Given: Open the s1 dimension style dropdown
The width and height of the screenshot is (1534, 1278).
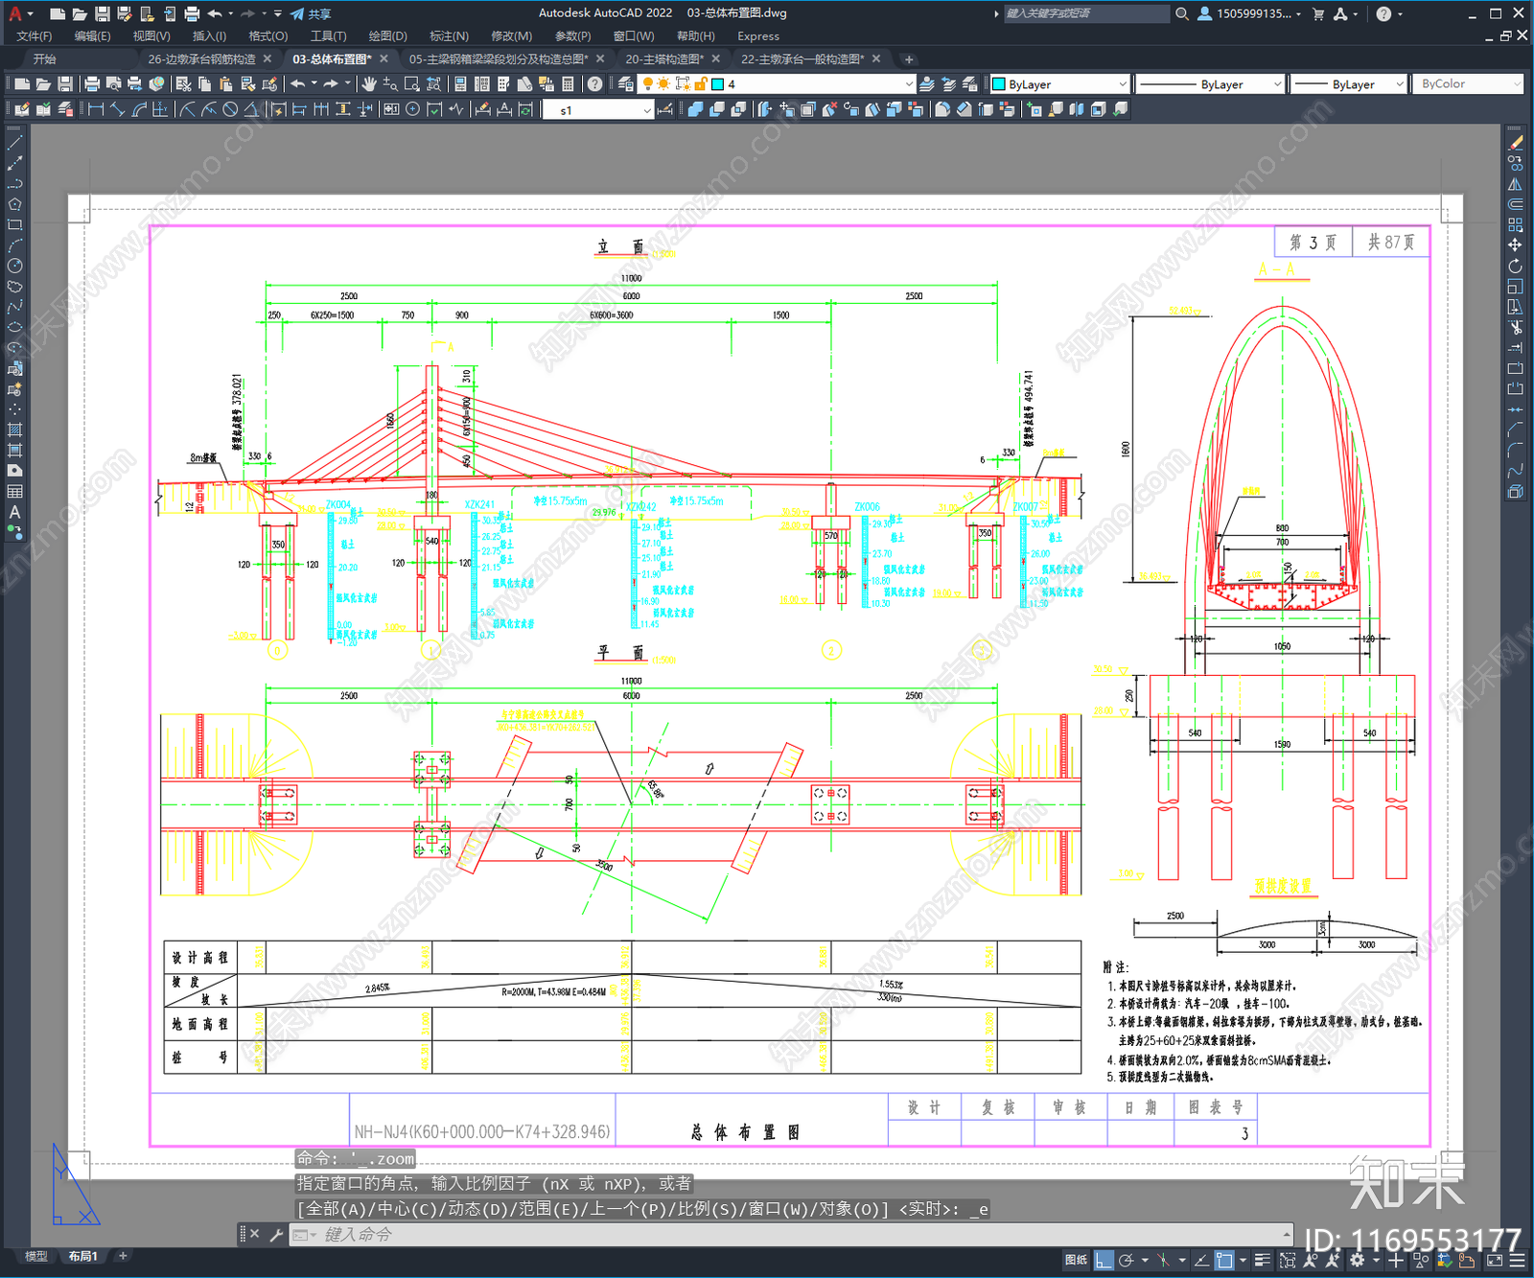Looking at the screenshot, I should 598,109.
